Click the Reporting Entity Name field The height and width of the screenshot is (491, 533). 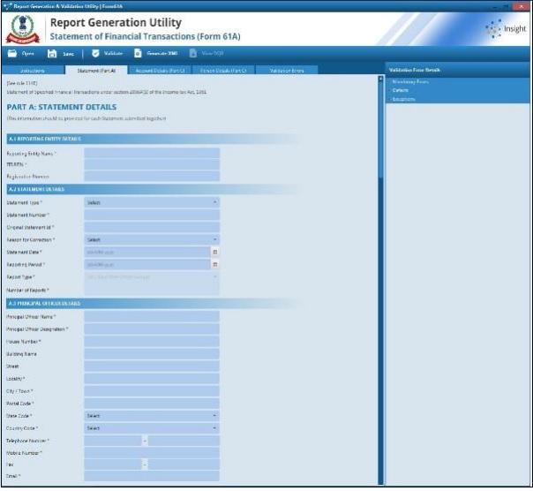(x=152, y=153)
